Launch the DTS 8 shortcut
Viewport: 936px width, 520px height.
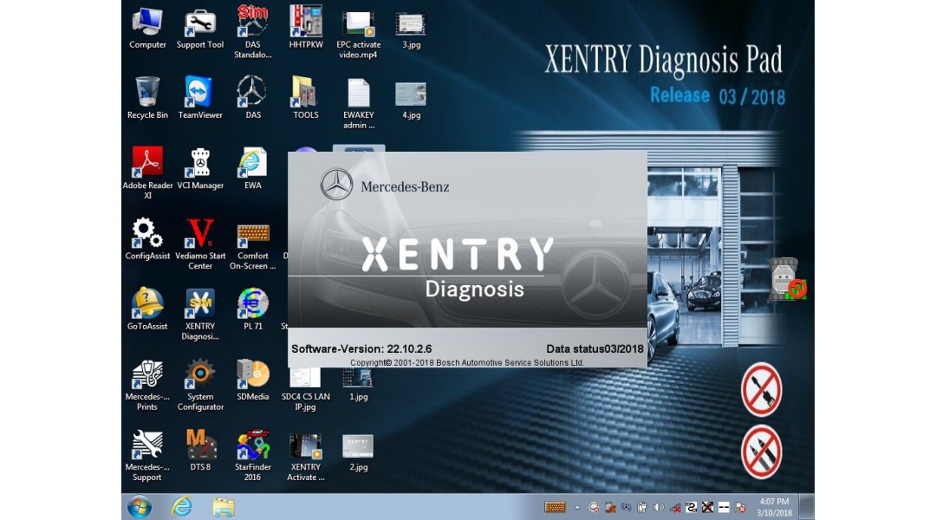pyautogui.click(x=200, y=451)
